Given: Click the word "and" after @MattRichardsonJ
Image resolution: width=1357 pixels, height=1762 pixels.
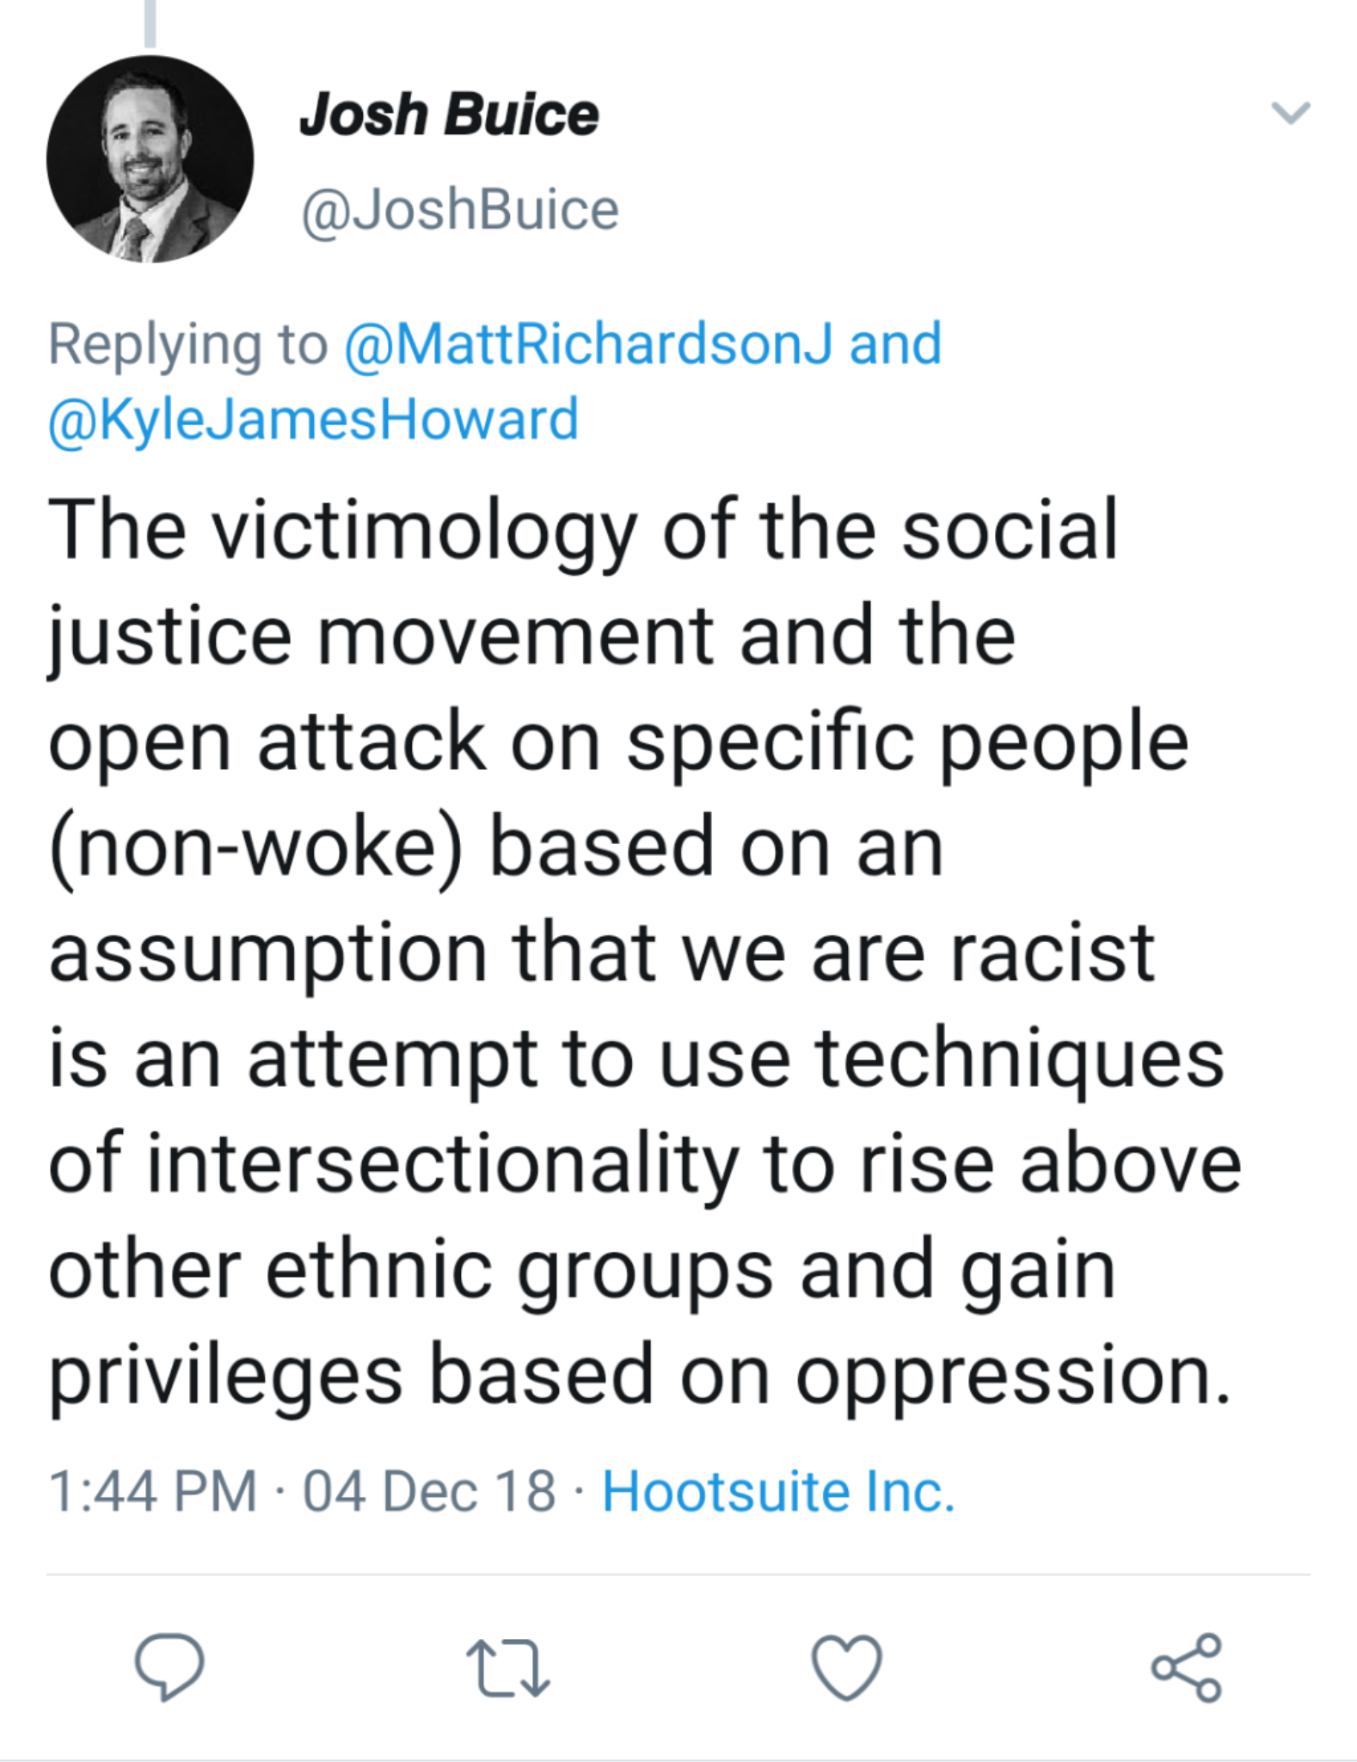Looking at the screenshot, I should pos(895,344).
